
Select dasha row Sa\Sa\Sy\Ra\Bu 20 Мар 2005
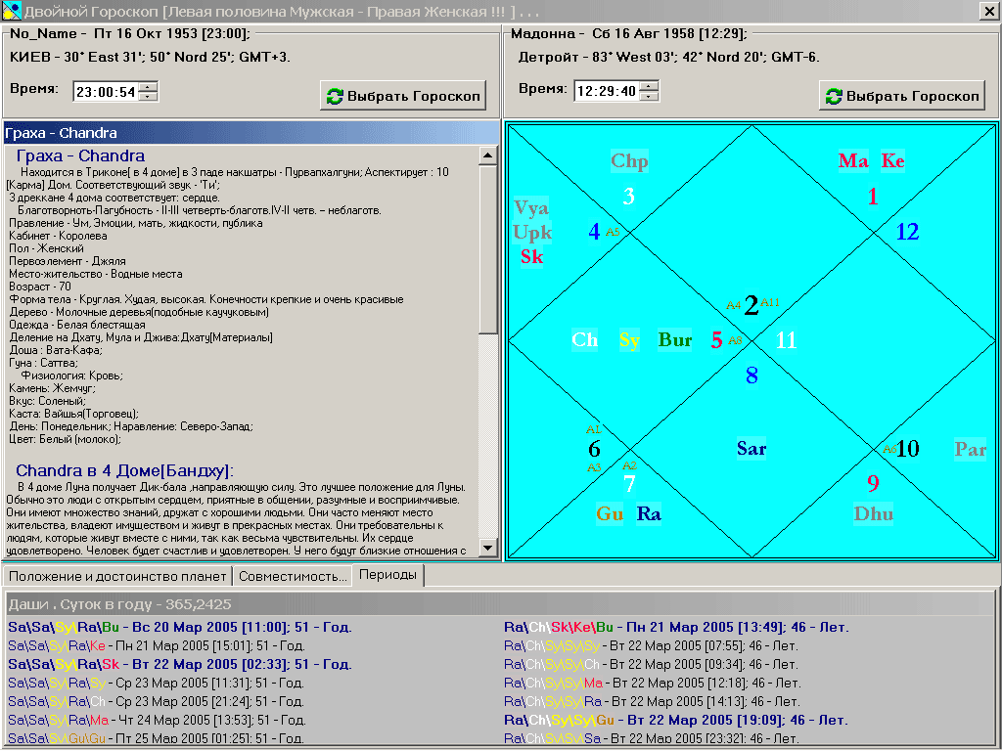180,627
